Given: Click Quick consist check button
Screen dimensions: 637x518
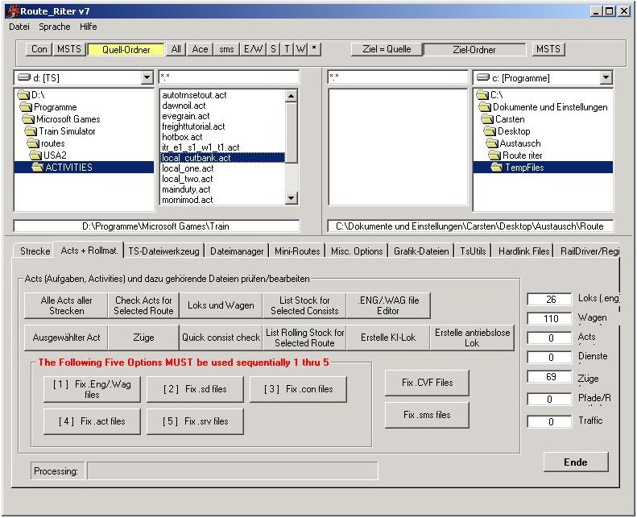Looking at the screenshot, I should [221, 338].
